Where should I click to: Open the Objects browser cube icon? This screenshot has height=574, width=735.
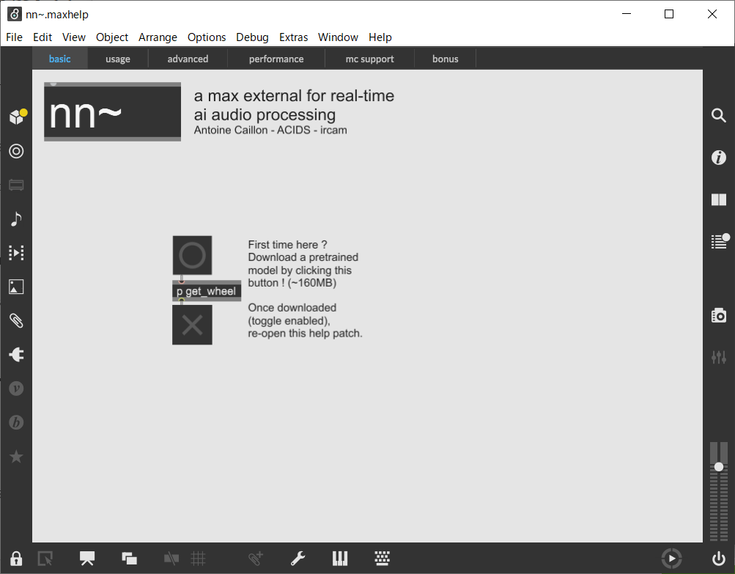17,117
